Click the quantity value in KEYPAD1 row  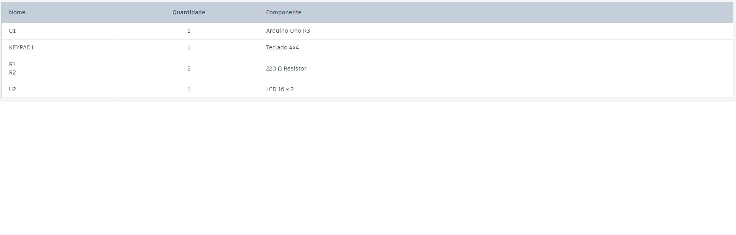tap(189, 47)
